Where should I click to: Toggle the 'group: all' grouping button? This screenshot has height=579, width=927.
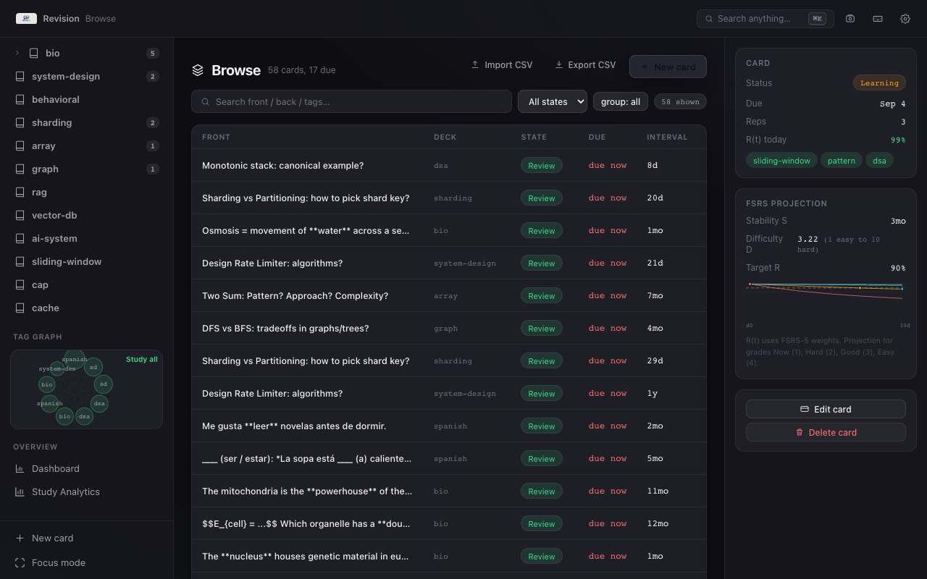tap(621, 101)
